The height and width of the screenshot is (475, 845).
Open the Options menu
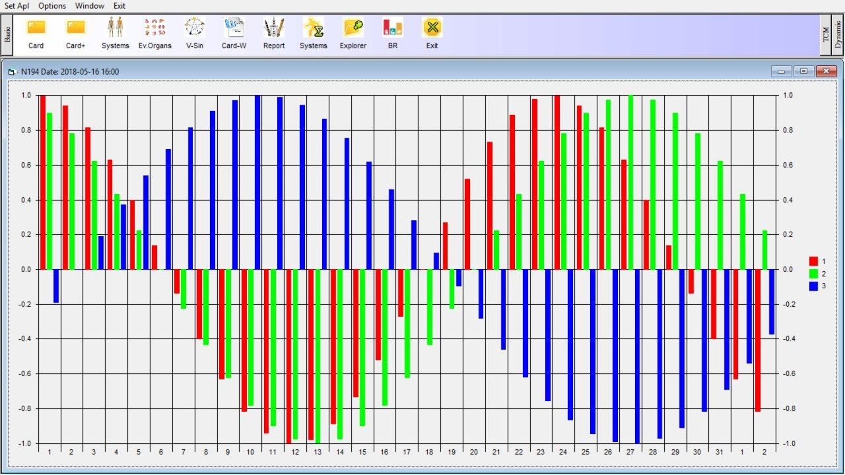tap(52, 5)
